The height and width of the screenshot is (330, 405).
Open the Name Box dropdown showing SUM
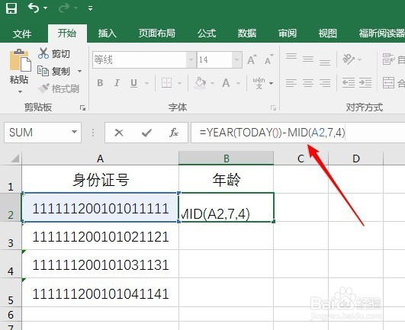[x=74, y=133]
